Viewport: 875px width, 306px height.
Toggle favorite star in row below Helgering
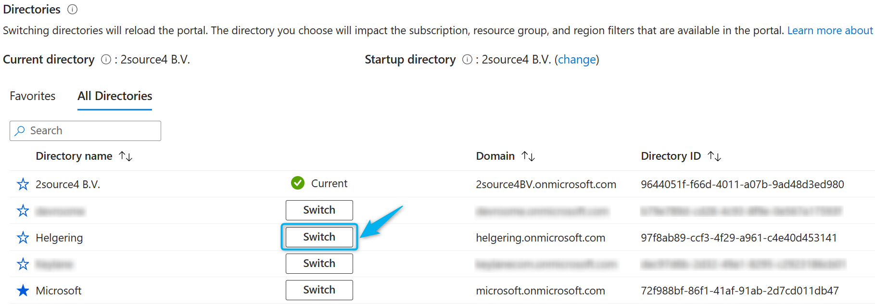click(x=23, y=264)
